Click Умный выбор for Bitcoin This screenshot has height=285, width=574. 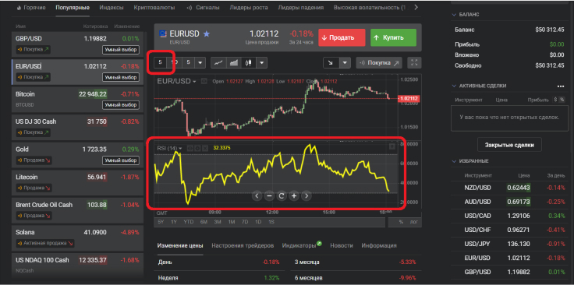(121, 105)
